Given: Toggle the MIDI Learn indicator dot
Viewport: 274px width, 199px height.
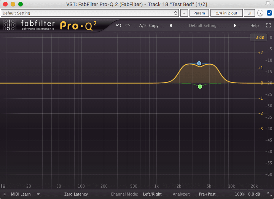Looking at the screenshot, I should pos(5,194).
